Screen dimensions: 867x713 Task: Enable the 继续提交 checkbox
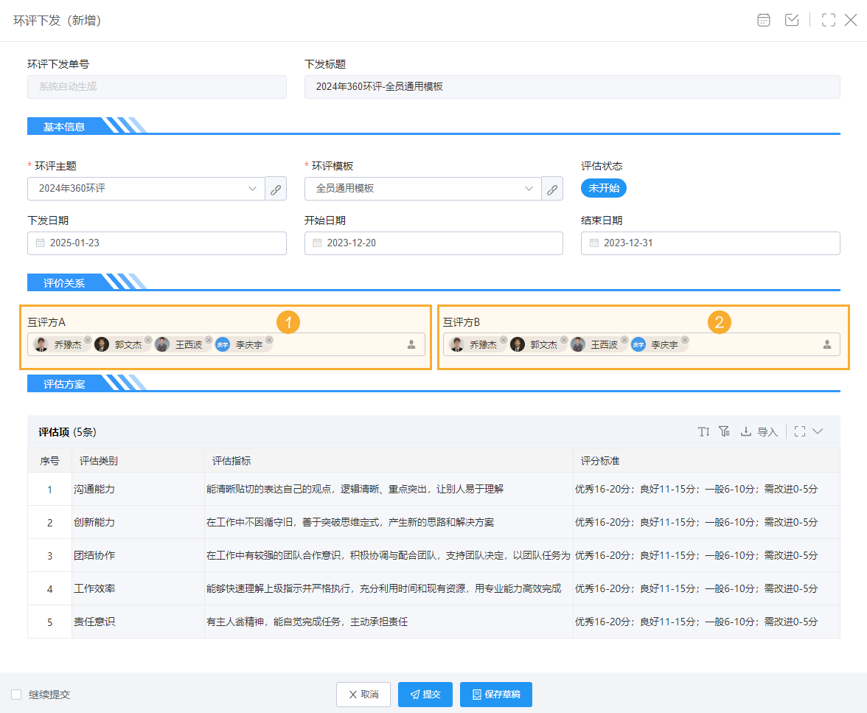tap(15, 694)
